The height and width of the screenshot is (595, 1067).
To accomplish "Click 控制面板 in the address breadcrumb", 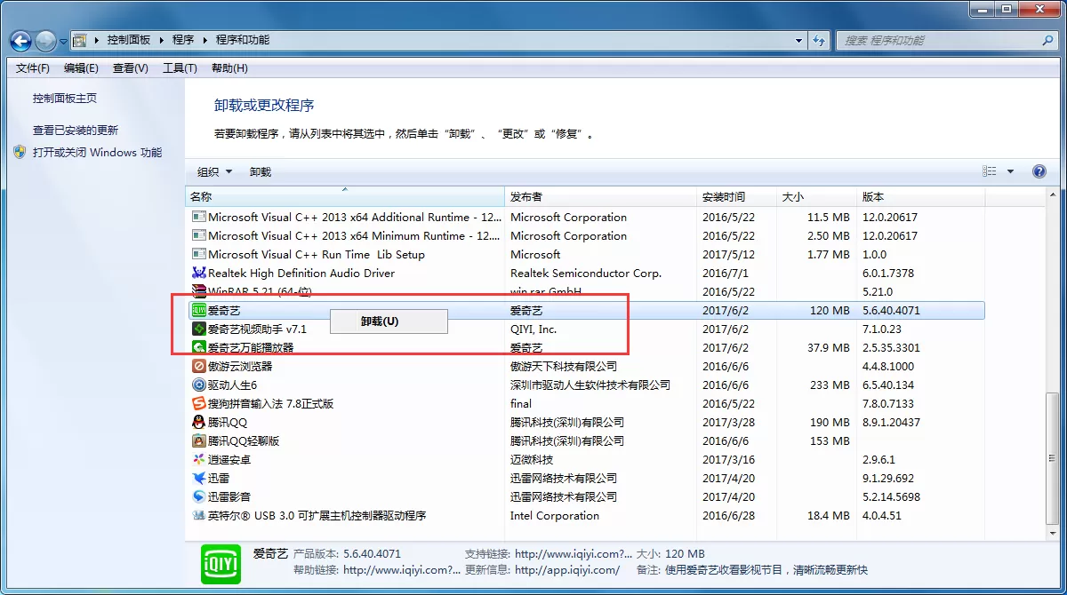I will (x=129, y=40).
